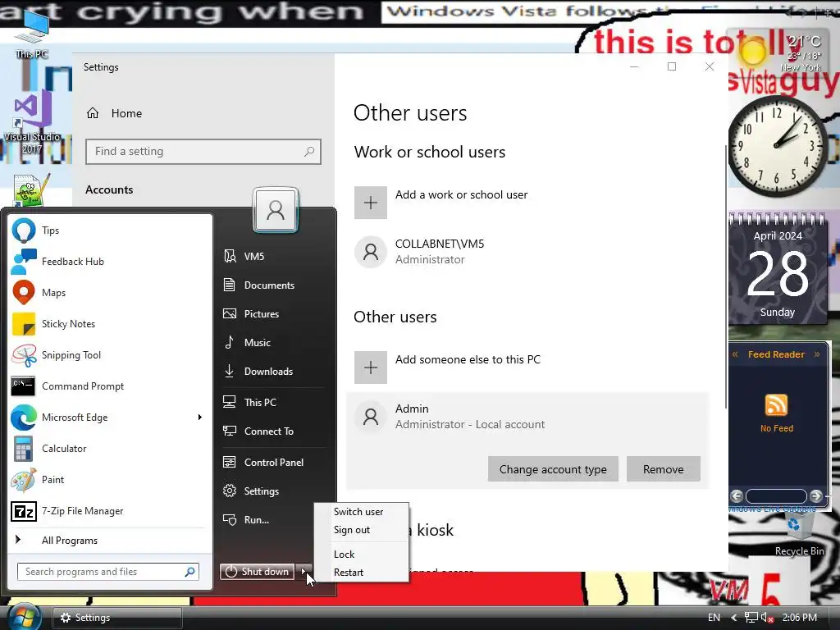Click the 2:06 PM taskbar clock
Viewport: 840px width, 630px height.
[x=799, y=618]
